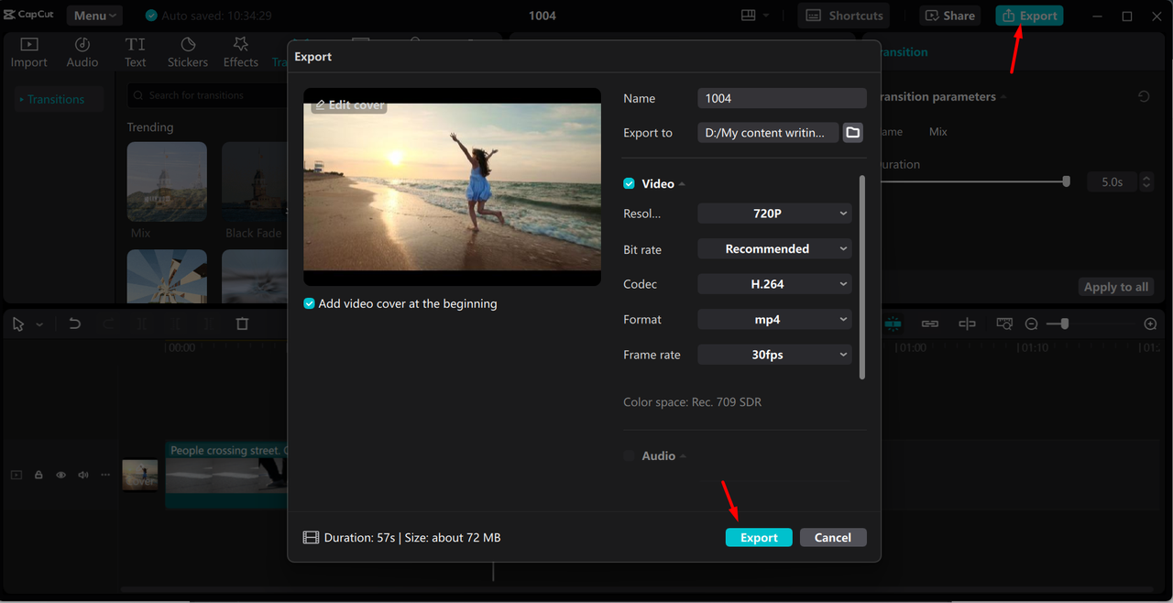This screenshot has height=603, width=1173.
Task: Select the People crossing street clip
Action: coord(226,475)
